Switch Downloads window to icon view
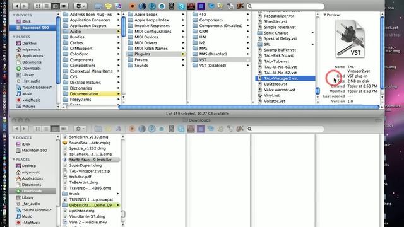Image resolution: width=404 pixels, height=227 pixels. 38,129
